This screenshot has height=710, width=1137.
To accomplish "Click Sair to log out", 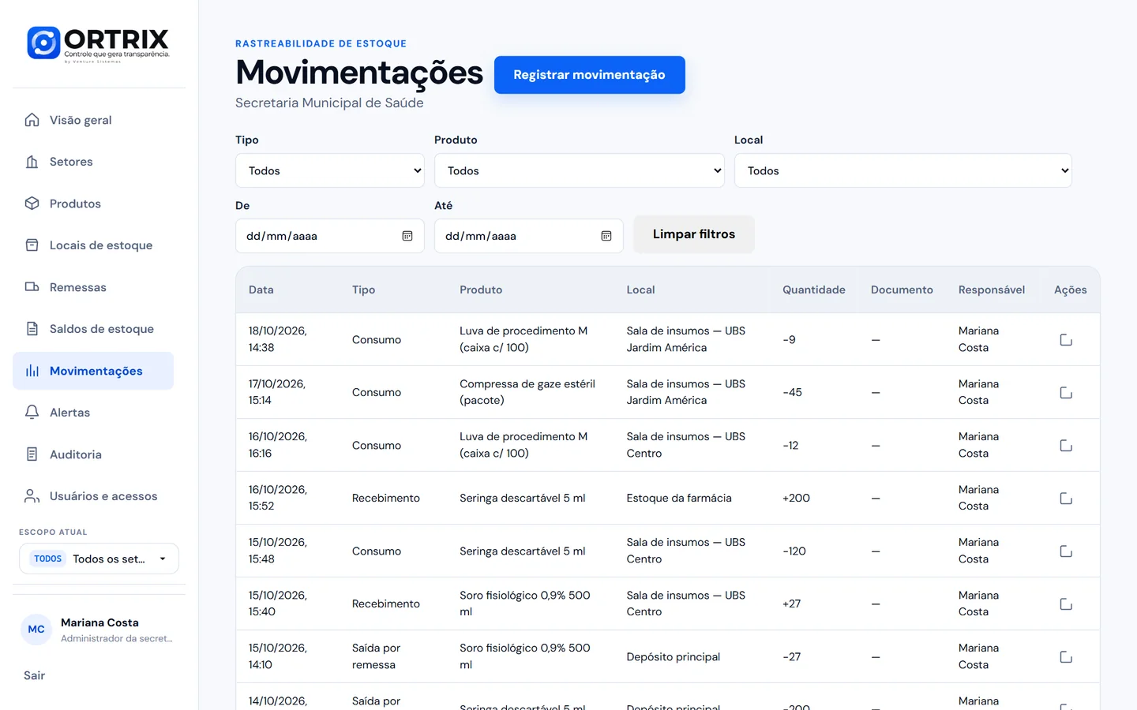I will point(34,675).
